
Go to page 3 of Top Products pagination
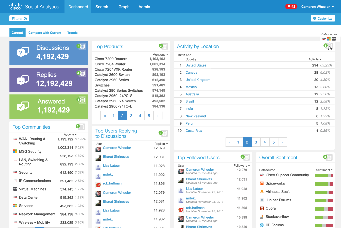pos(131,116)
